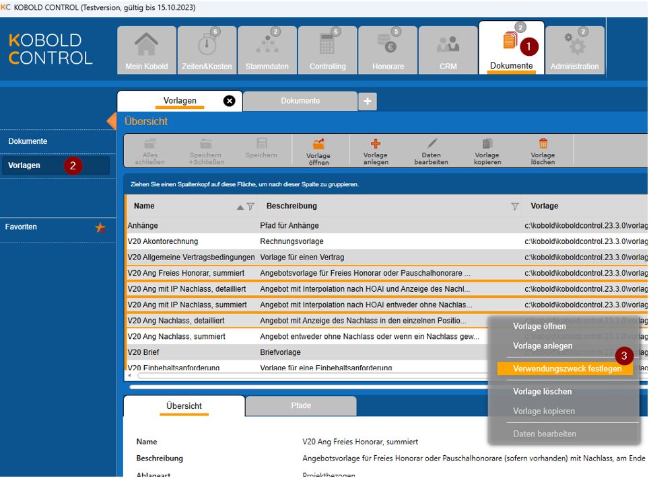Select the Pfade detail tab
This screenshot has width=649, height=478.
click(301, 406)
